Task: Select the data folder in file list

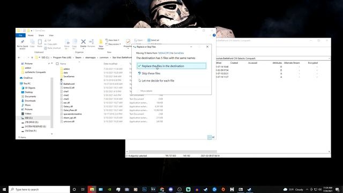Action: coord(65,73)
